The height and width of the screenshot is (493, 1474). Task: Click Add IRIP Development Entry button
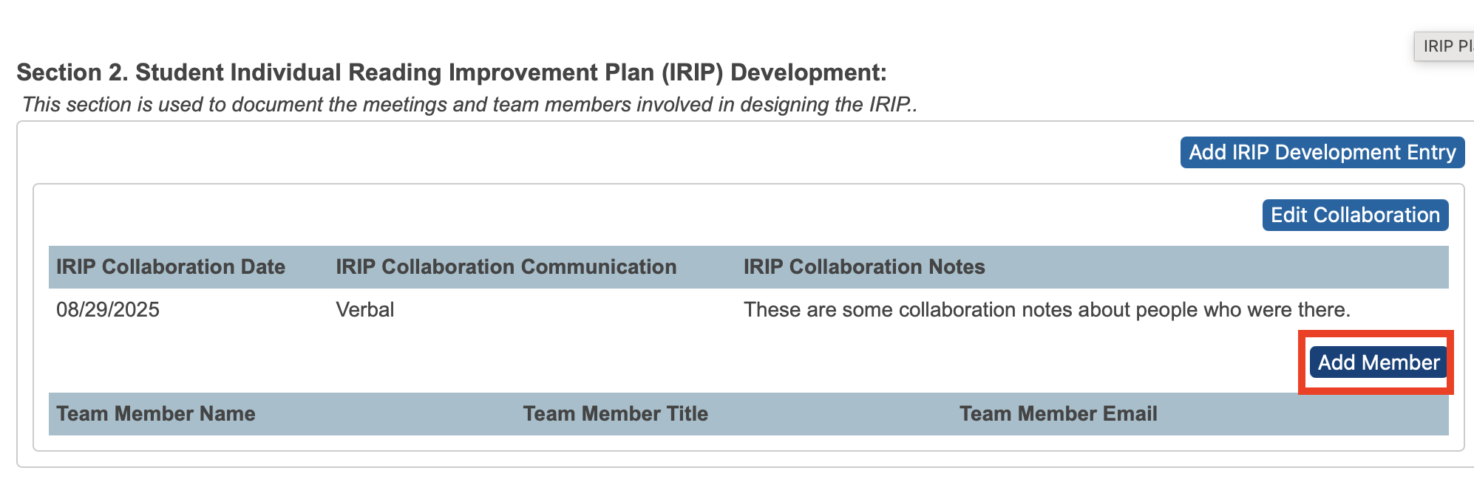tap(1322, 152)
